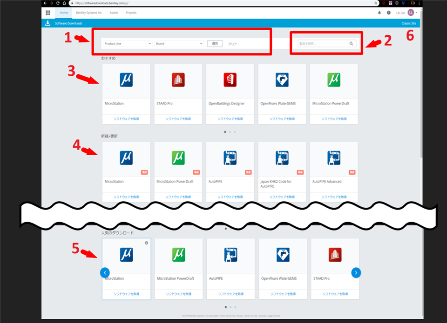Image resolution: width=447 pixels, height=323 pixels.
Task: Select the Home tab
Action: (x=64, y=13)
